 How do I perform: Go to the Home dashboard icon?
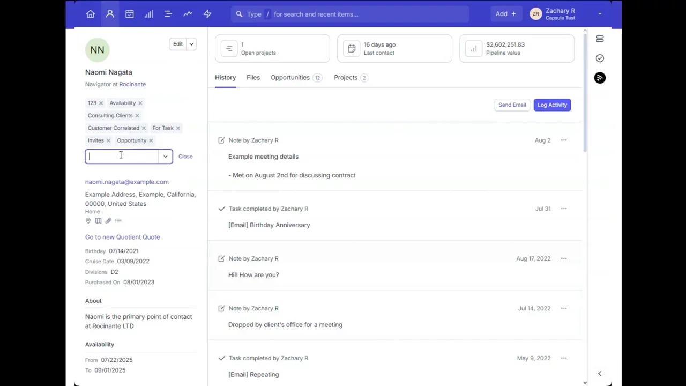(90, 14)
